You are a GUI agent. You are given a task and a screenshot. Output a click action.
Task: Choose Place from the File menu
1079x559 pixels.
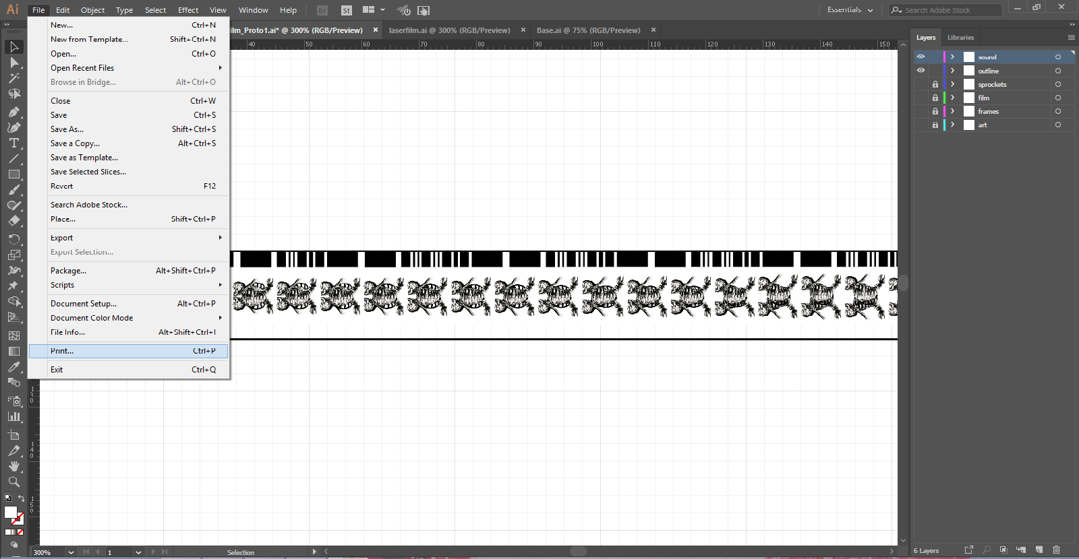click(x=128, y=219)
